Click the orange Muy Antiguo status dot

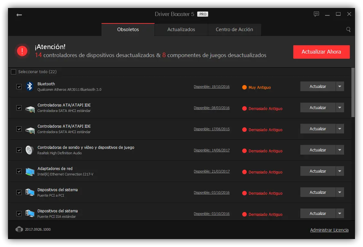[244, 87]
